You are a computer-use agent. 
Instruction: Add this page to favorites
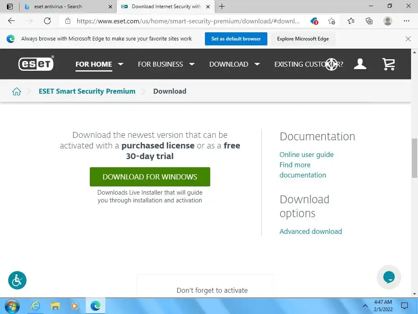pos(331,21)
